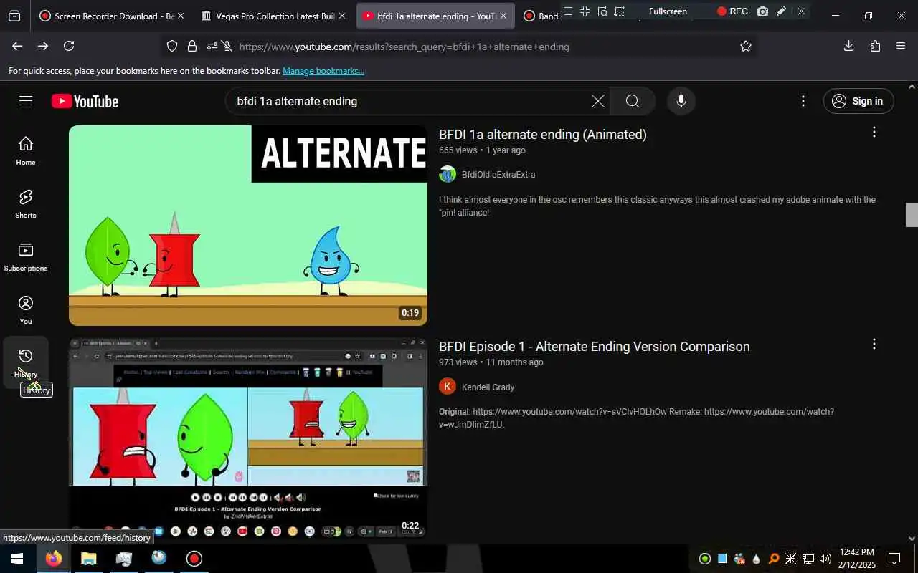Viewport: 918px width, 573px height.
Task: Visit the BfdiOldieExtraExtra channel name
Action: tap(498, 175)
